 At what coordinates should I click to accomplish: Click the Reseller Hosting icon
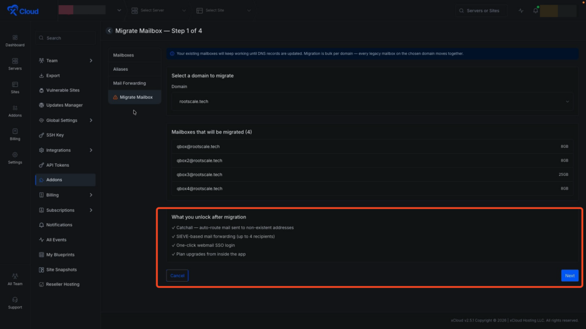[41, 284]
